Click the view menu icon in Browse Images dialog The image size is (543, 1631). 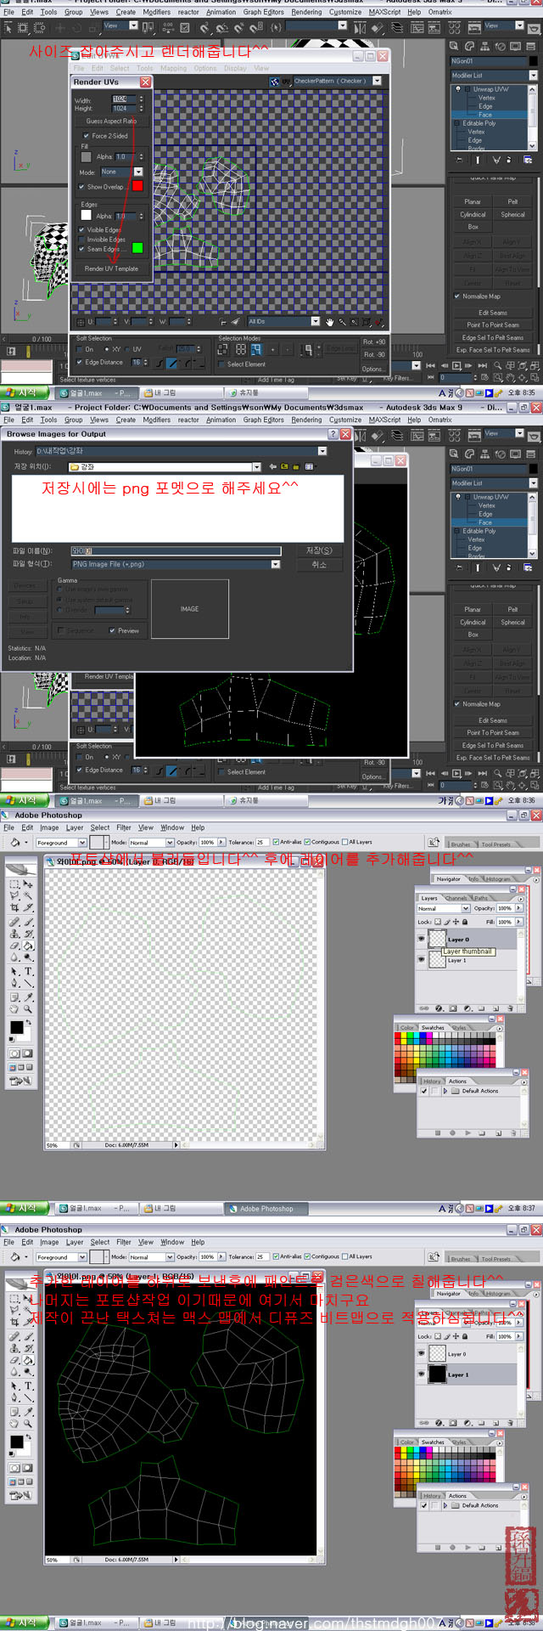(x=309, y=466)
